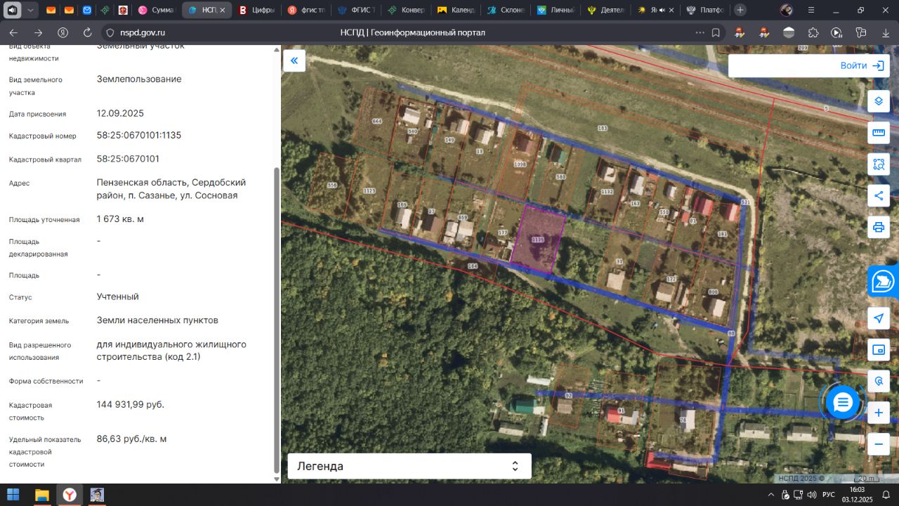This screenshot has height=506, width=899.
Task: Expand the tab list chevron at top left
Action: (30, 10)
